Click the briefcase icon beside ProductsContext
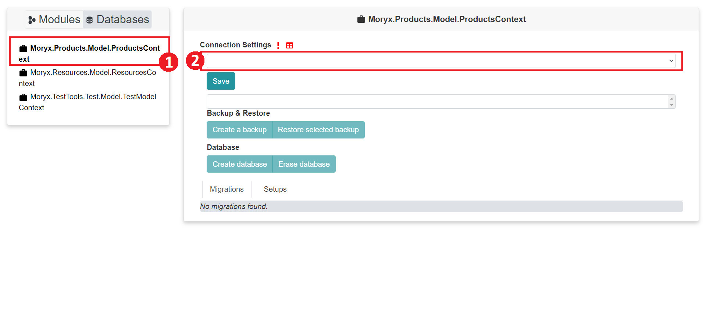This screenshot has width=706, height=317. pos(23,48)
